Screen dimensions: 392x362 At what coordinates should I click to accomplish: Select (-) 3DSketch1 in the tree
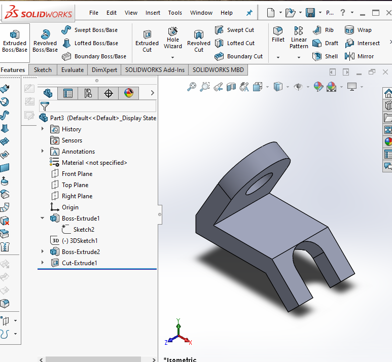point(74,241)
